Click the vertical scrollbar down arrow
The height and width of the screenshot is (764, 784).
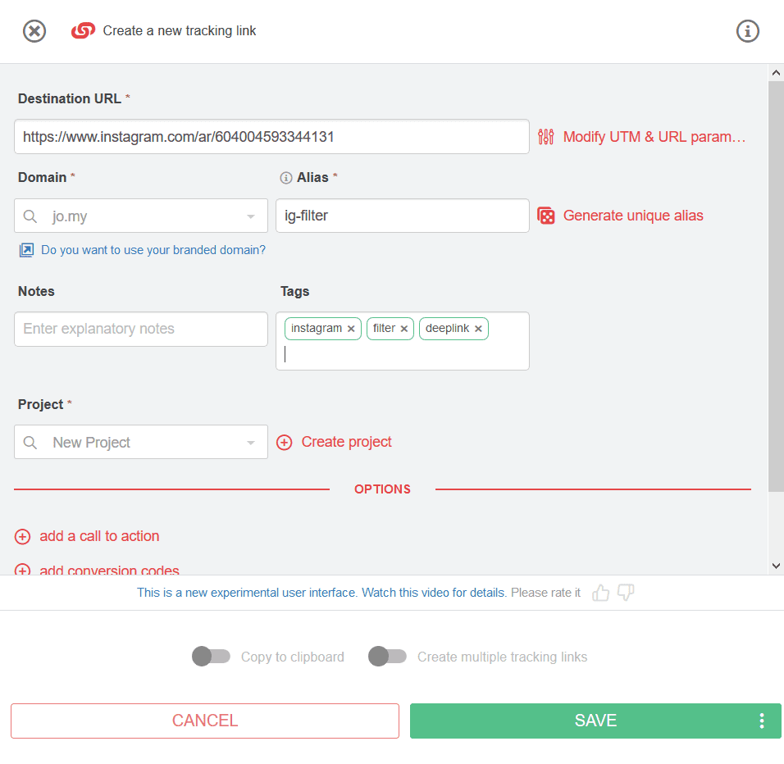tap(776, 566)
